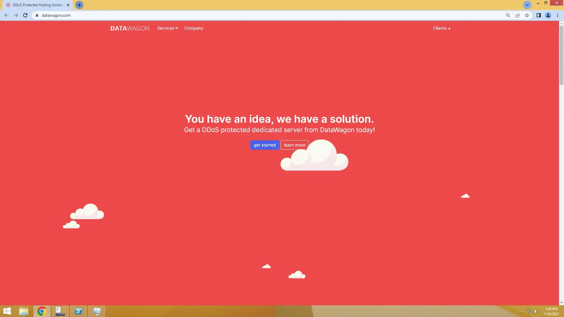Click the site lock security icon
The width and height of the screenshot is (564, 317).
click(x=37, y=15)
